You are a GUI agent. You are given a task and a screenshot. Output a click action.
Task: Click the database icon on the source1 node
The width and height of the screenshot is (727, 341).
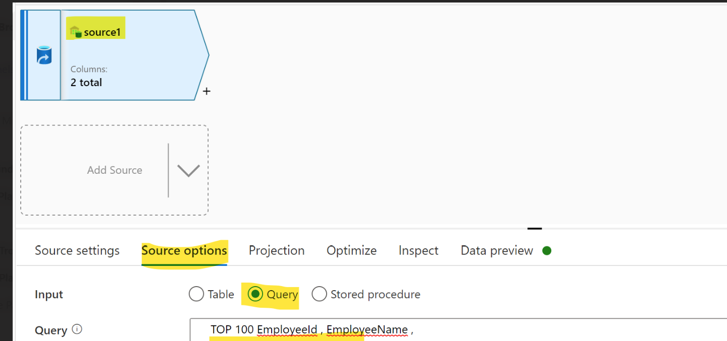pyautogui.click(x=44, y=55)
